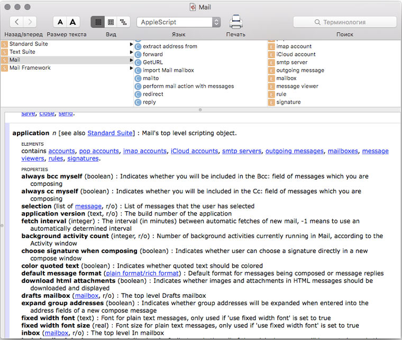Click the Print printer icon
Screen dimensions: 402x340
click(236, 22)
